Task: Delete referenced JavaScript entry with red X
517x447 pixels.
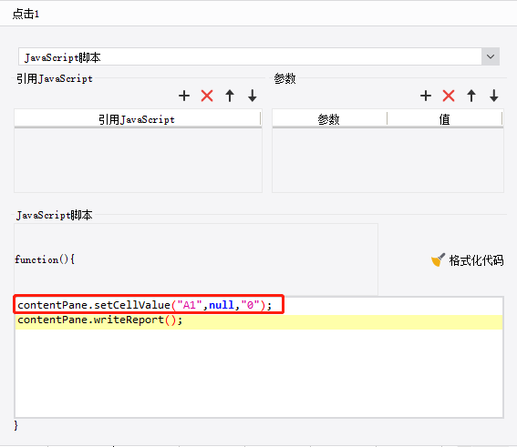Action: pyautogui.click(x=207, y=96)
